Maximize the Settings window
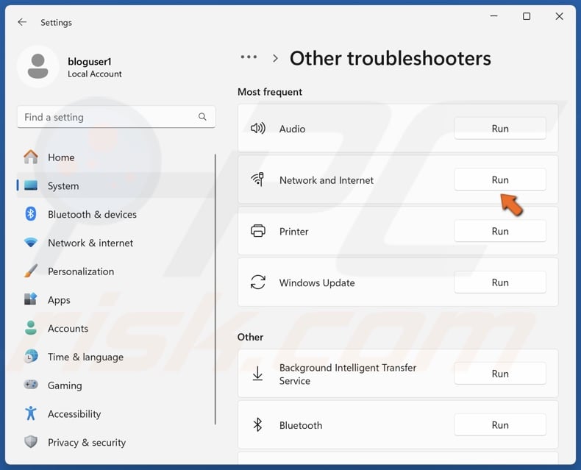This screenshot has width=581, height=470. 526,16
